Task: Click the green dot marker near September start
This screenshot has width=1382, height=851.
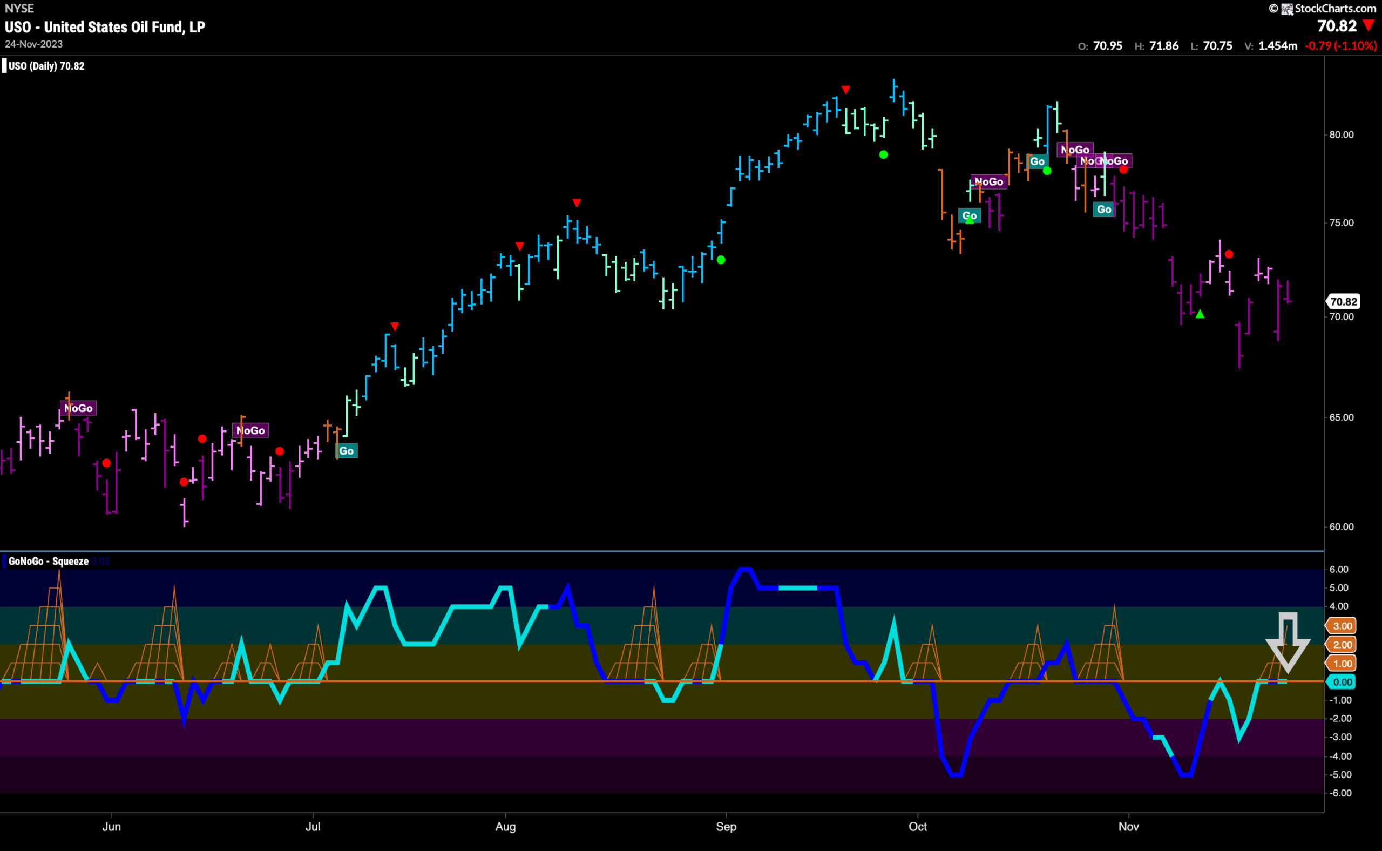Action: tap(721, 260)
